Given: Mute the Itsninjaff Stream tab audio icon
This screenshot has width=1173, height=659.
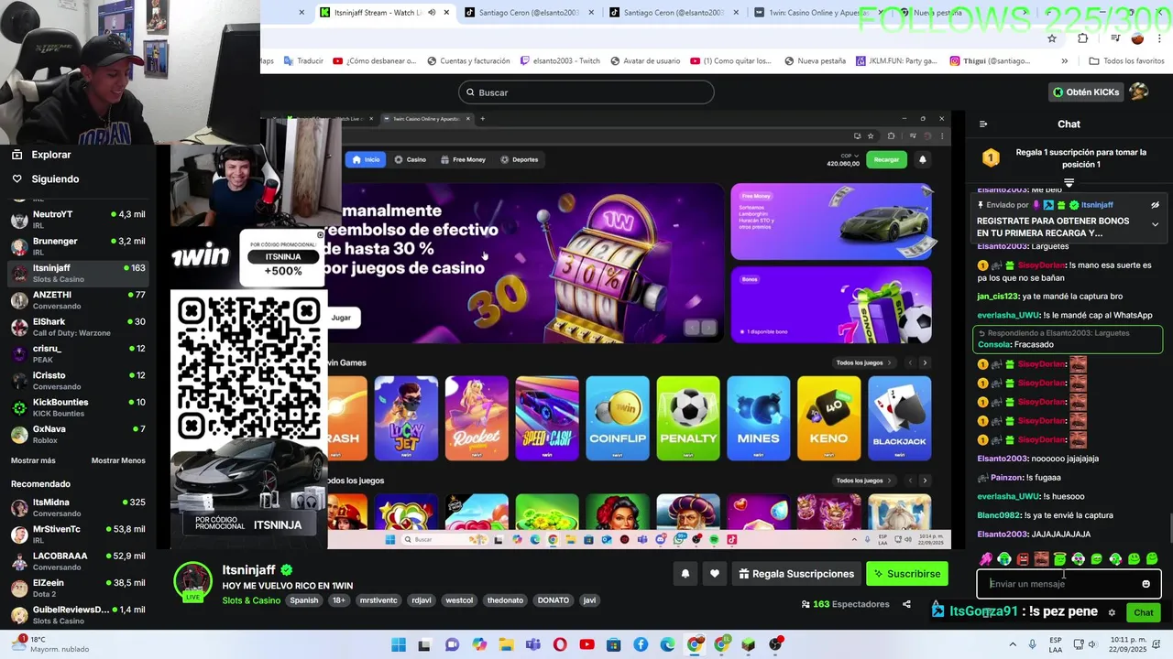Looking at the screenshot, I should [432, 13].
